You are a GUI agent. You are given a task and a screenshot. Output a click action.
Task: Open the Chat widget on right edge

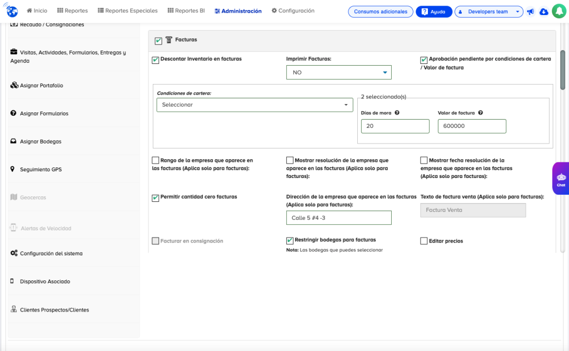tap(561, 179)
